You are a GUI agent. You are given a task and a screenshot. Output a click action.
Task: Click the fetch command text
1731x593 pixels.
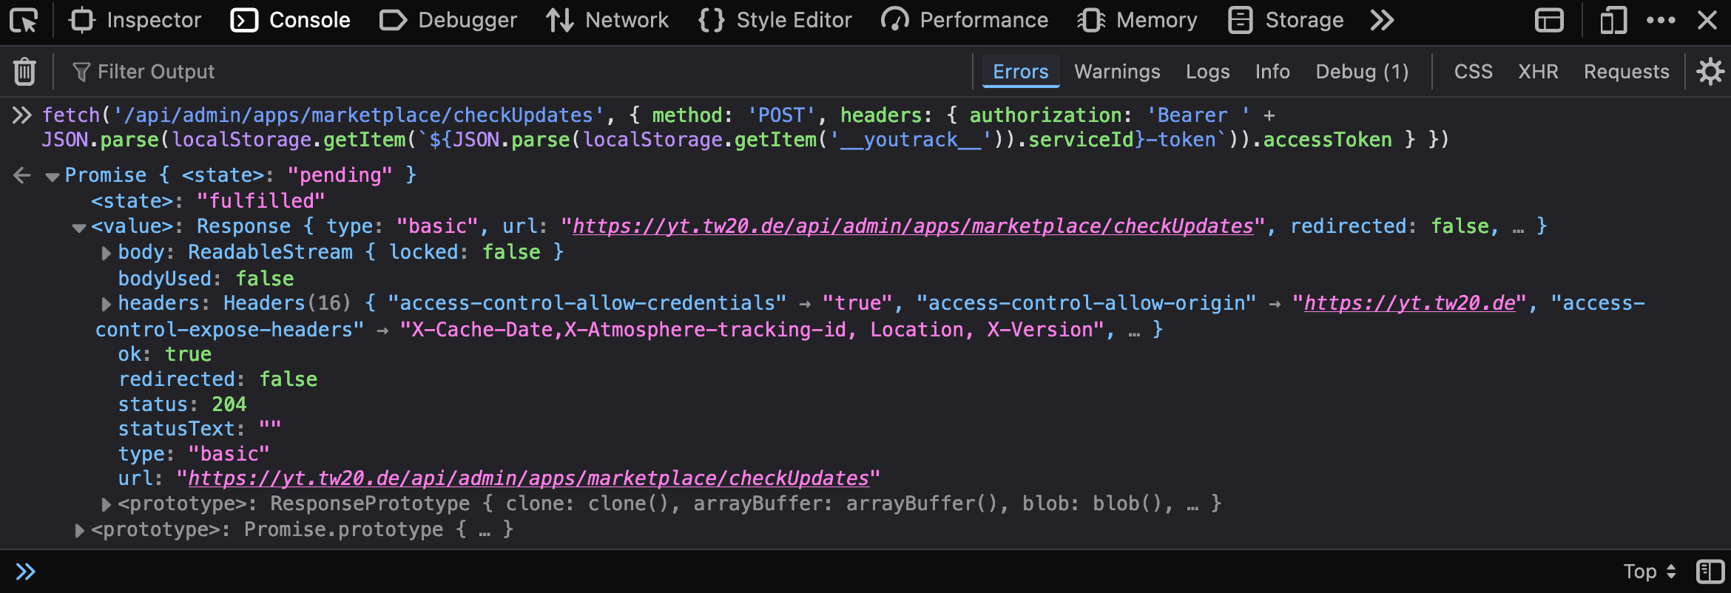click(x=746, y=127)
